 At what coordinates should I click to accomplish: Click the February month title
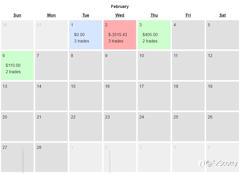[x=120, y=6]
